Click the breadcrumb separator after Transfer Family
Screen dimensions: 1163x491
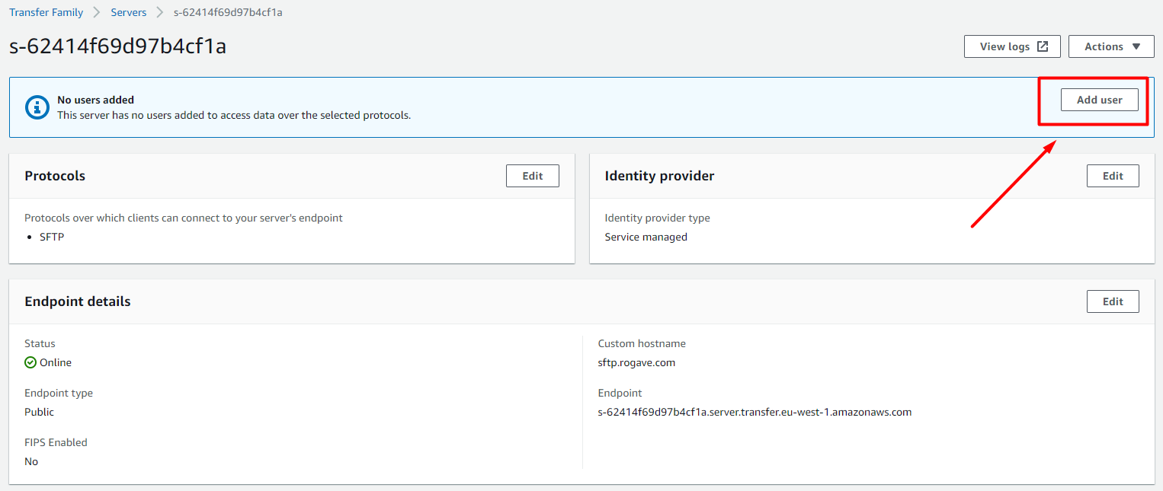click(95, 12)
